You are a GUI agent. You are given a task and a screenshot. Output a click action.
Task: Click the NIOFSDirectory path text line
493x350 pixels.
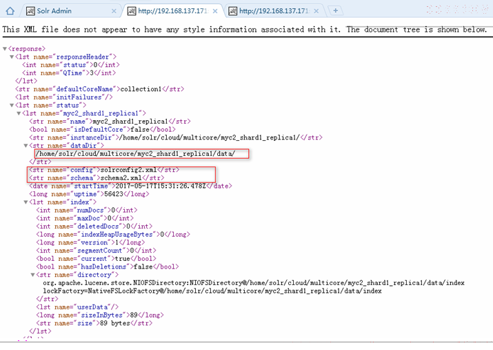(x=254, y=283)
